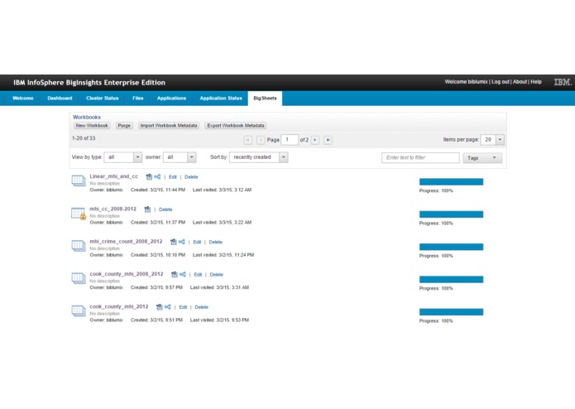The width and height of the screenshot is (575, 409).
Task: Open About link in header
Action: coord(520,82)
